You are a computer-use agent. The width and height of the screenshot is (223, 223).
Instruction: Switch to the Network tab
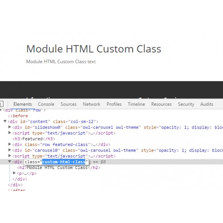point(91,104)
